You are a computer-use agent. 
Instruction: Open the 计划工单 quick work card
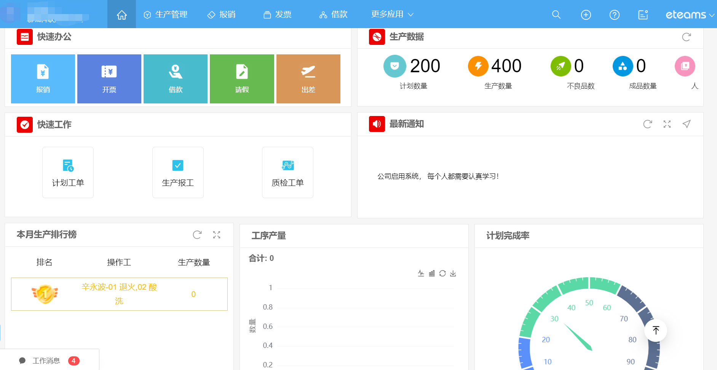[x=68, y=172]
